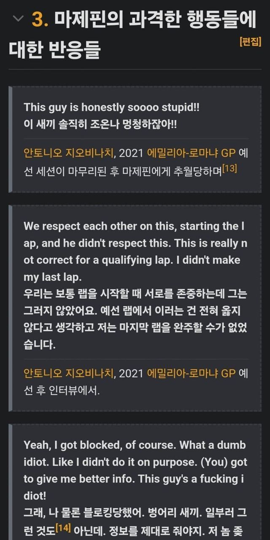Tap the heading text "마제핀의 과격한 행동들에"

(156, 19)
